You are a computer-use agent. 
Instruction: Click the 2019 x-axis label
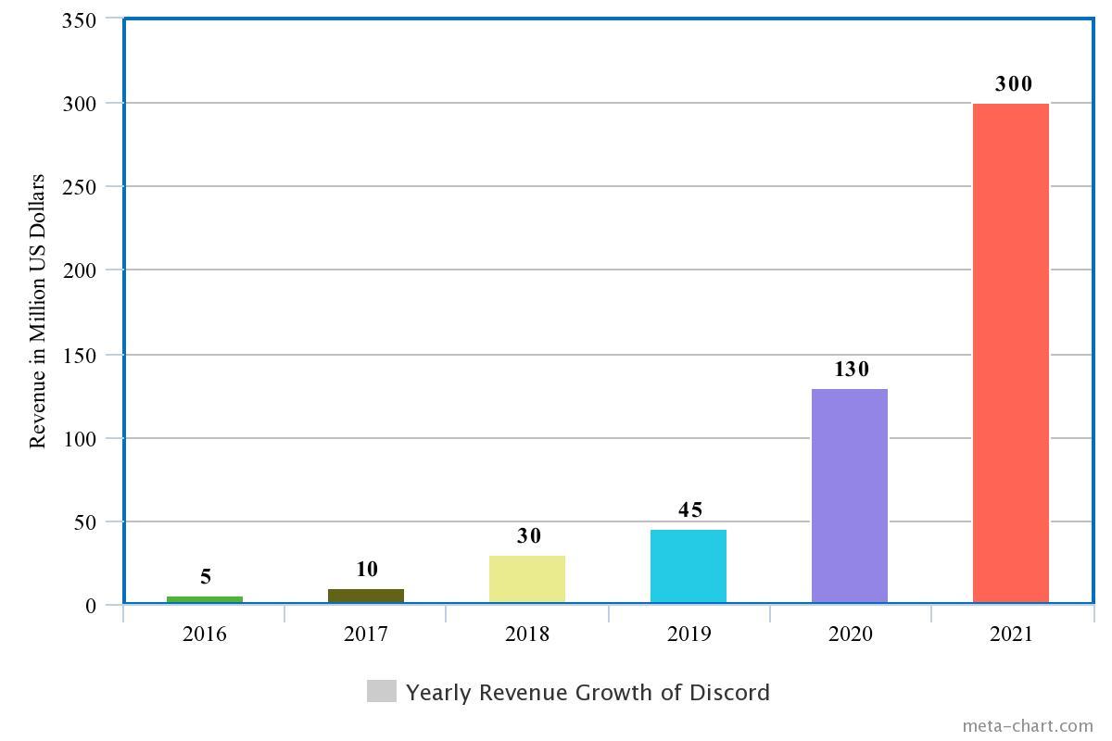point(689,634)
